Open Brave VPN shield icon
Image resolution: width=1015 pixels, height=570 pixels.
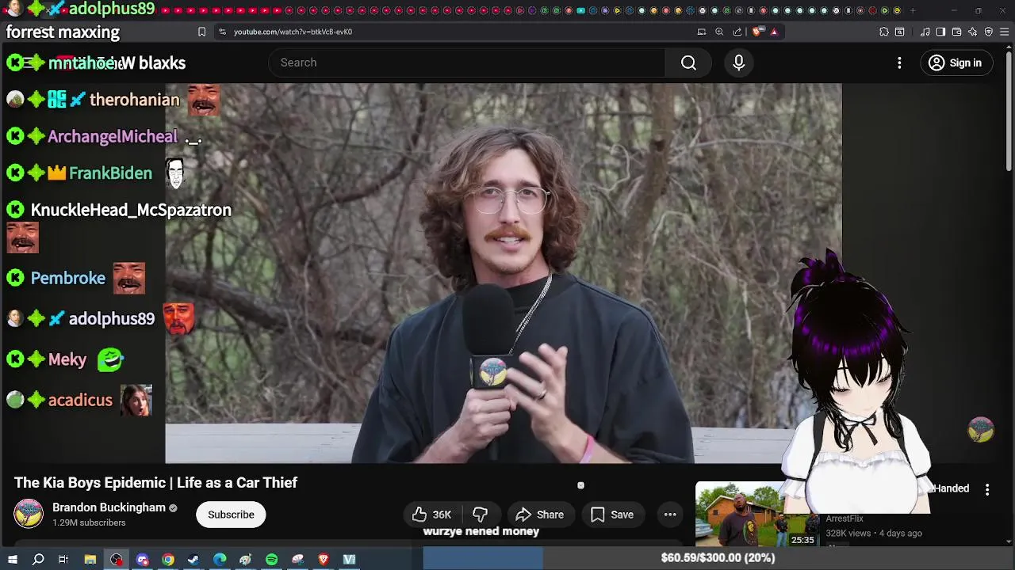(x=989, y=32)
